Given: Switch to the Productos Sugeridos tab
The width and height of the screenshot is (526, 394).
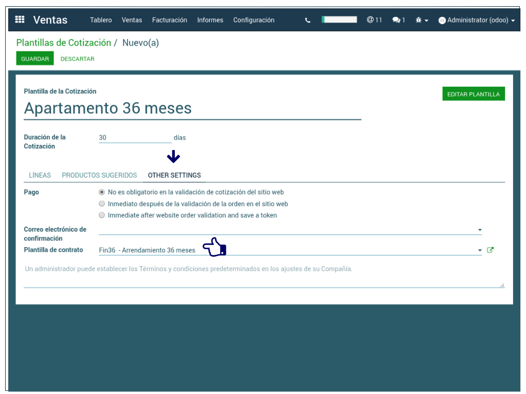Looking at the screenshot, I should 99,175.
